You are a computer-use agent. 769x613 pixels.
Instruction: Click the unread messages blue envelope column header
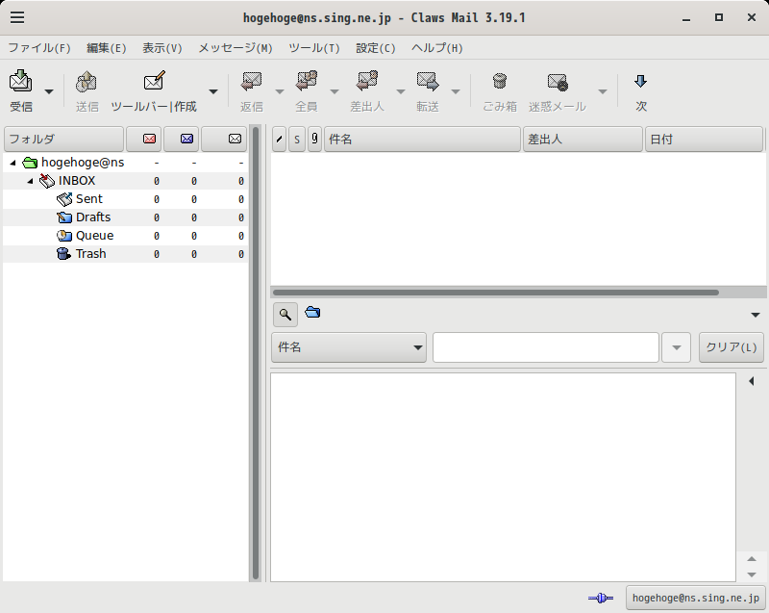[182, 139]
